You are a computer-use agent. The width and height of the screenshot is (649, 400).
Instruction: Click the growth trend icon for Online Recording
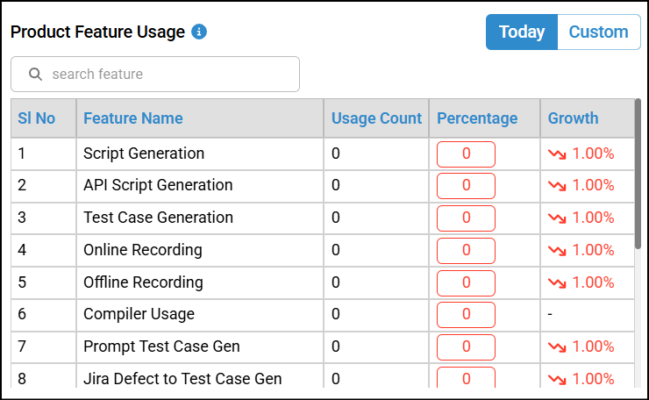[x=557, y=251]
